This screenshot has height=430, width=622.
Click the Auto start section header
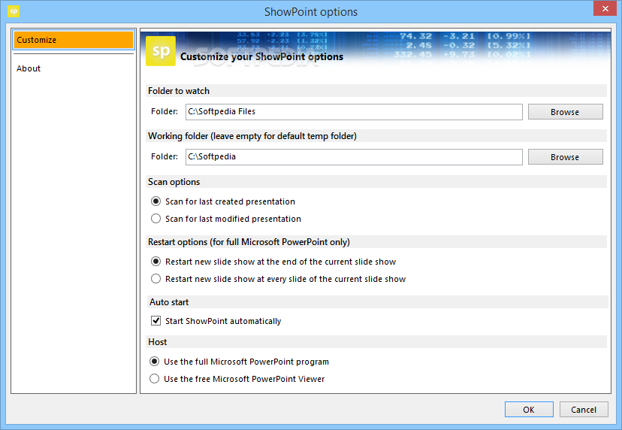tap(376, 302)
